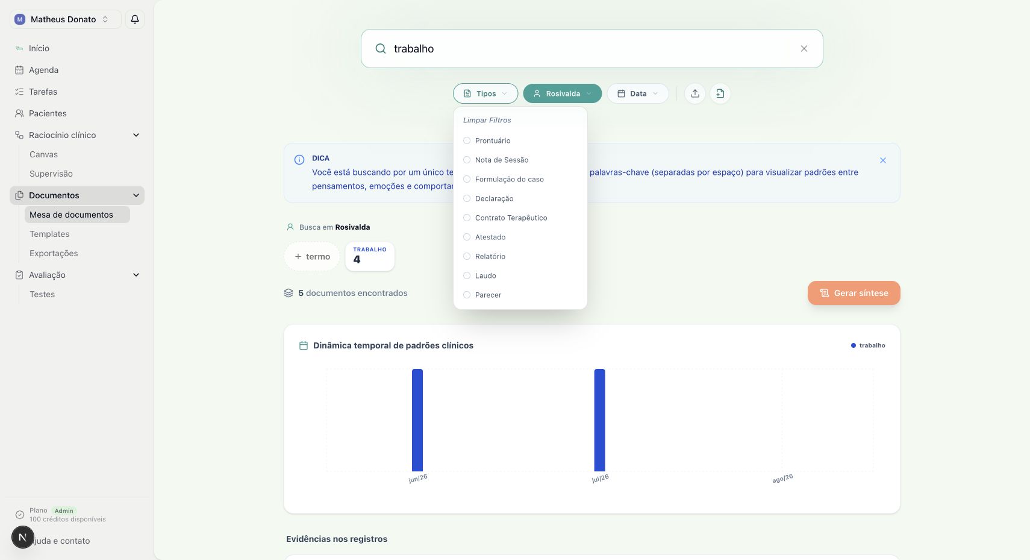
Task: Click the jul/26 blue bar in chart
Action: (599, 420)
